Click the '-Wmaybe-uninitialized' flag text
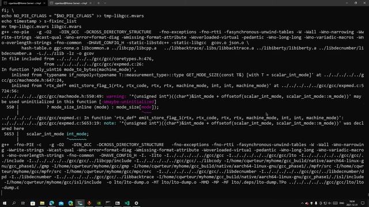Screen dimensions: 369x207 point(128,102)
